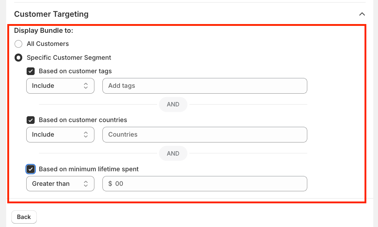Image resolution: width=378 pixels, height=227 pixels.
Task: Click the AND badge below the countries row
Action: (173, 153)
